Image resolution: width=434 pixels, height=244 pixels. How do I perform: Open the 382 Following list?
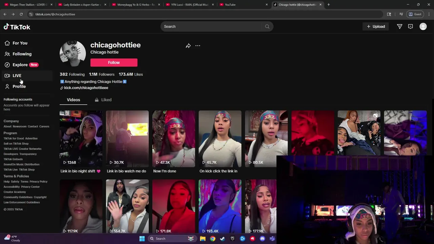(x=72, y=74)
